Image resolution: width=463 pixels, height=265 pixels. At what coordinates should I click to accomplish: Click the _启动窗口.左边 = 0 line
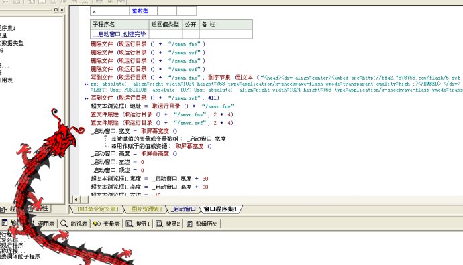click(x=117, y=162)
